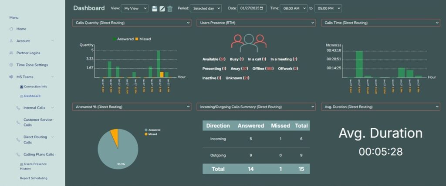Open the calendar picker in Date field
Viewport: 446px width, 186px height.
click(262, 8)
